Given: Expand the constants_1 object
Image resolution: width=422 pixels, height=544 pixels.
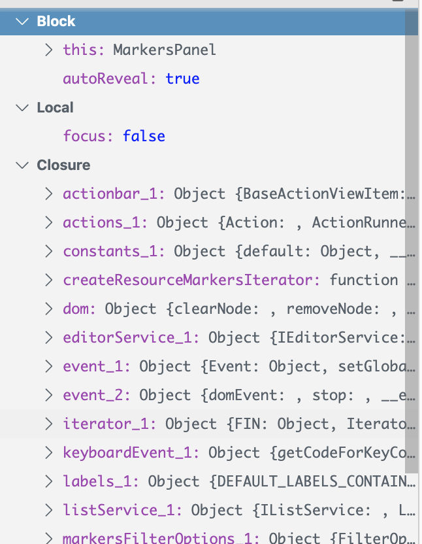Looking at the screenshot, I should click(x=48, y=251).
